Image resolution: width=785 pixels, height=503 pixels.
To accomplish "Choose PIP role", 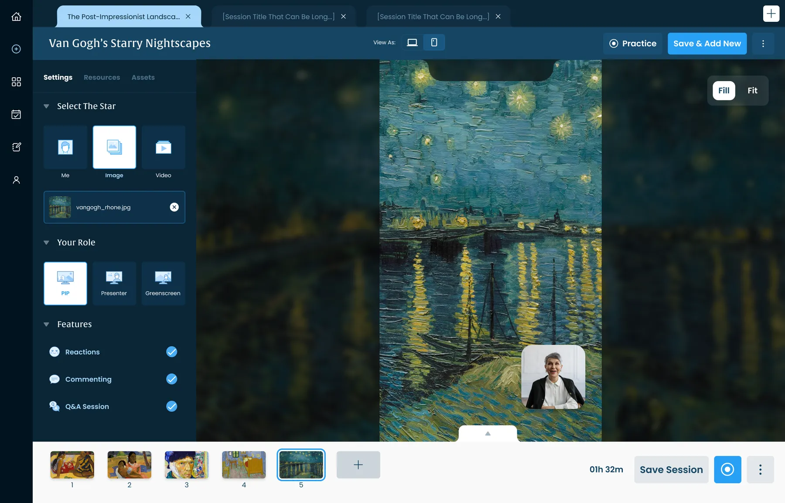I will (65, 283).
